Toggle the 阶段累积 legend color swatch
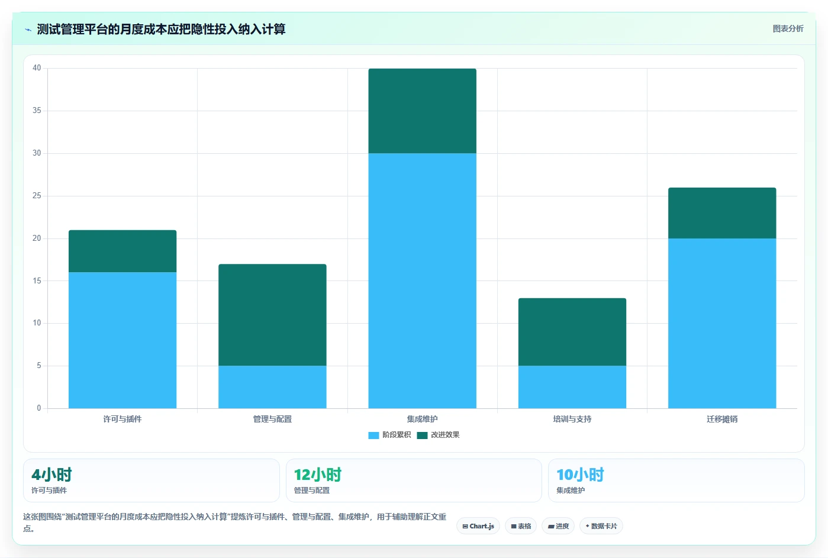This screenshot has height=558, width=828. [373, 436]
